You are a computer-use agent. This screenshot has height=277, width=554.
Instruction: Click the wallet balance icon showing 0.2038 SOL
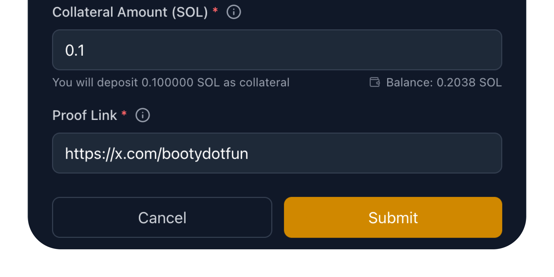tap(374, 82)
